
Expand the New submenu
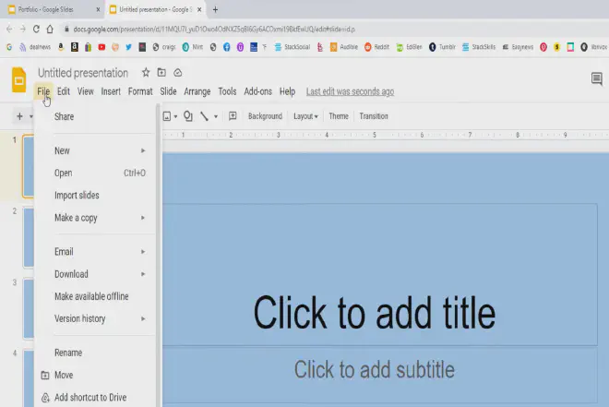point(101,150)
